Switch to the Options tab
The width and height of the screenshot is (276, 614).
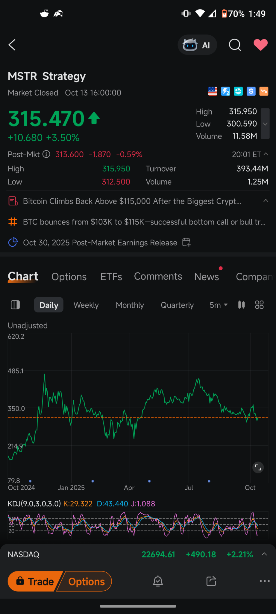69,277
